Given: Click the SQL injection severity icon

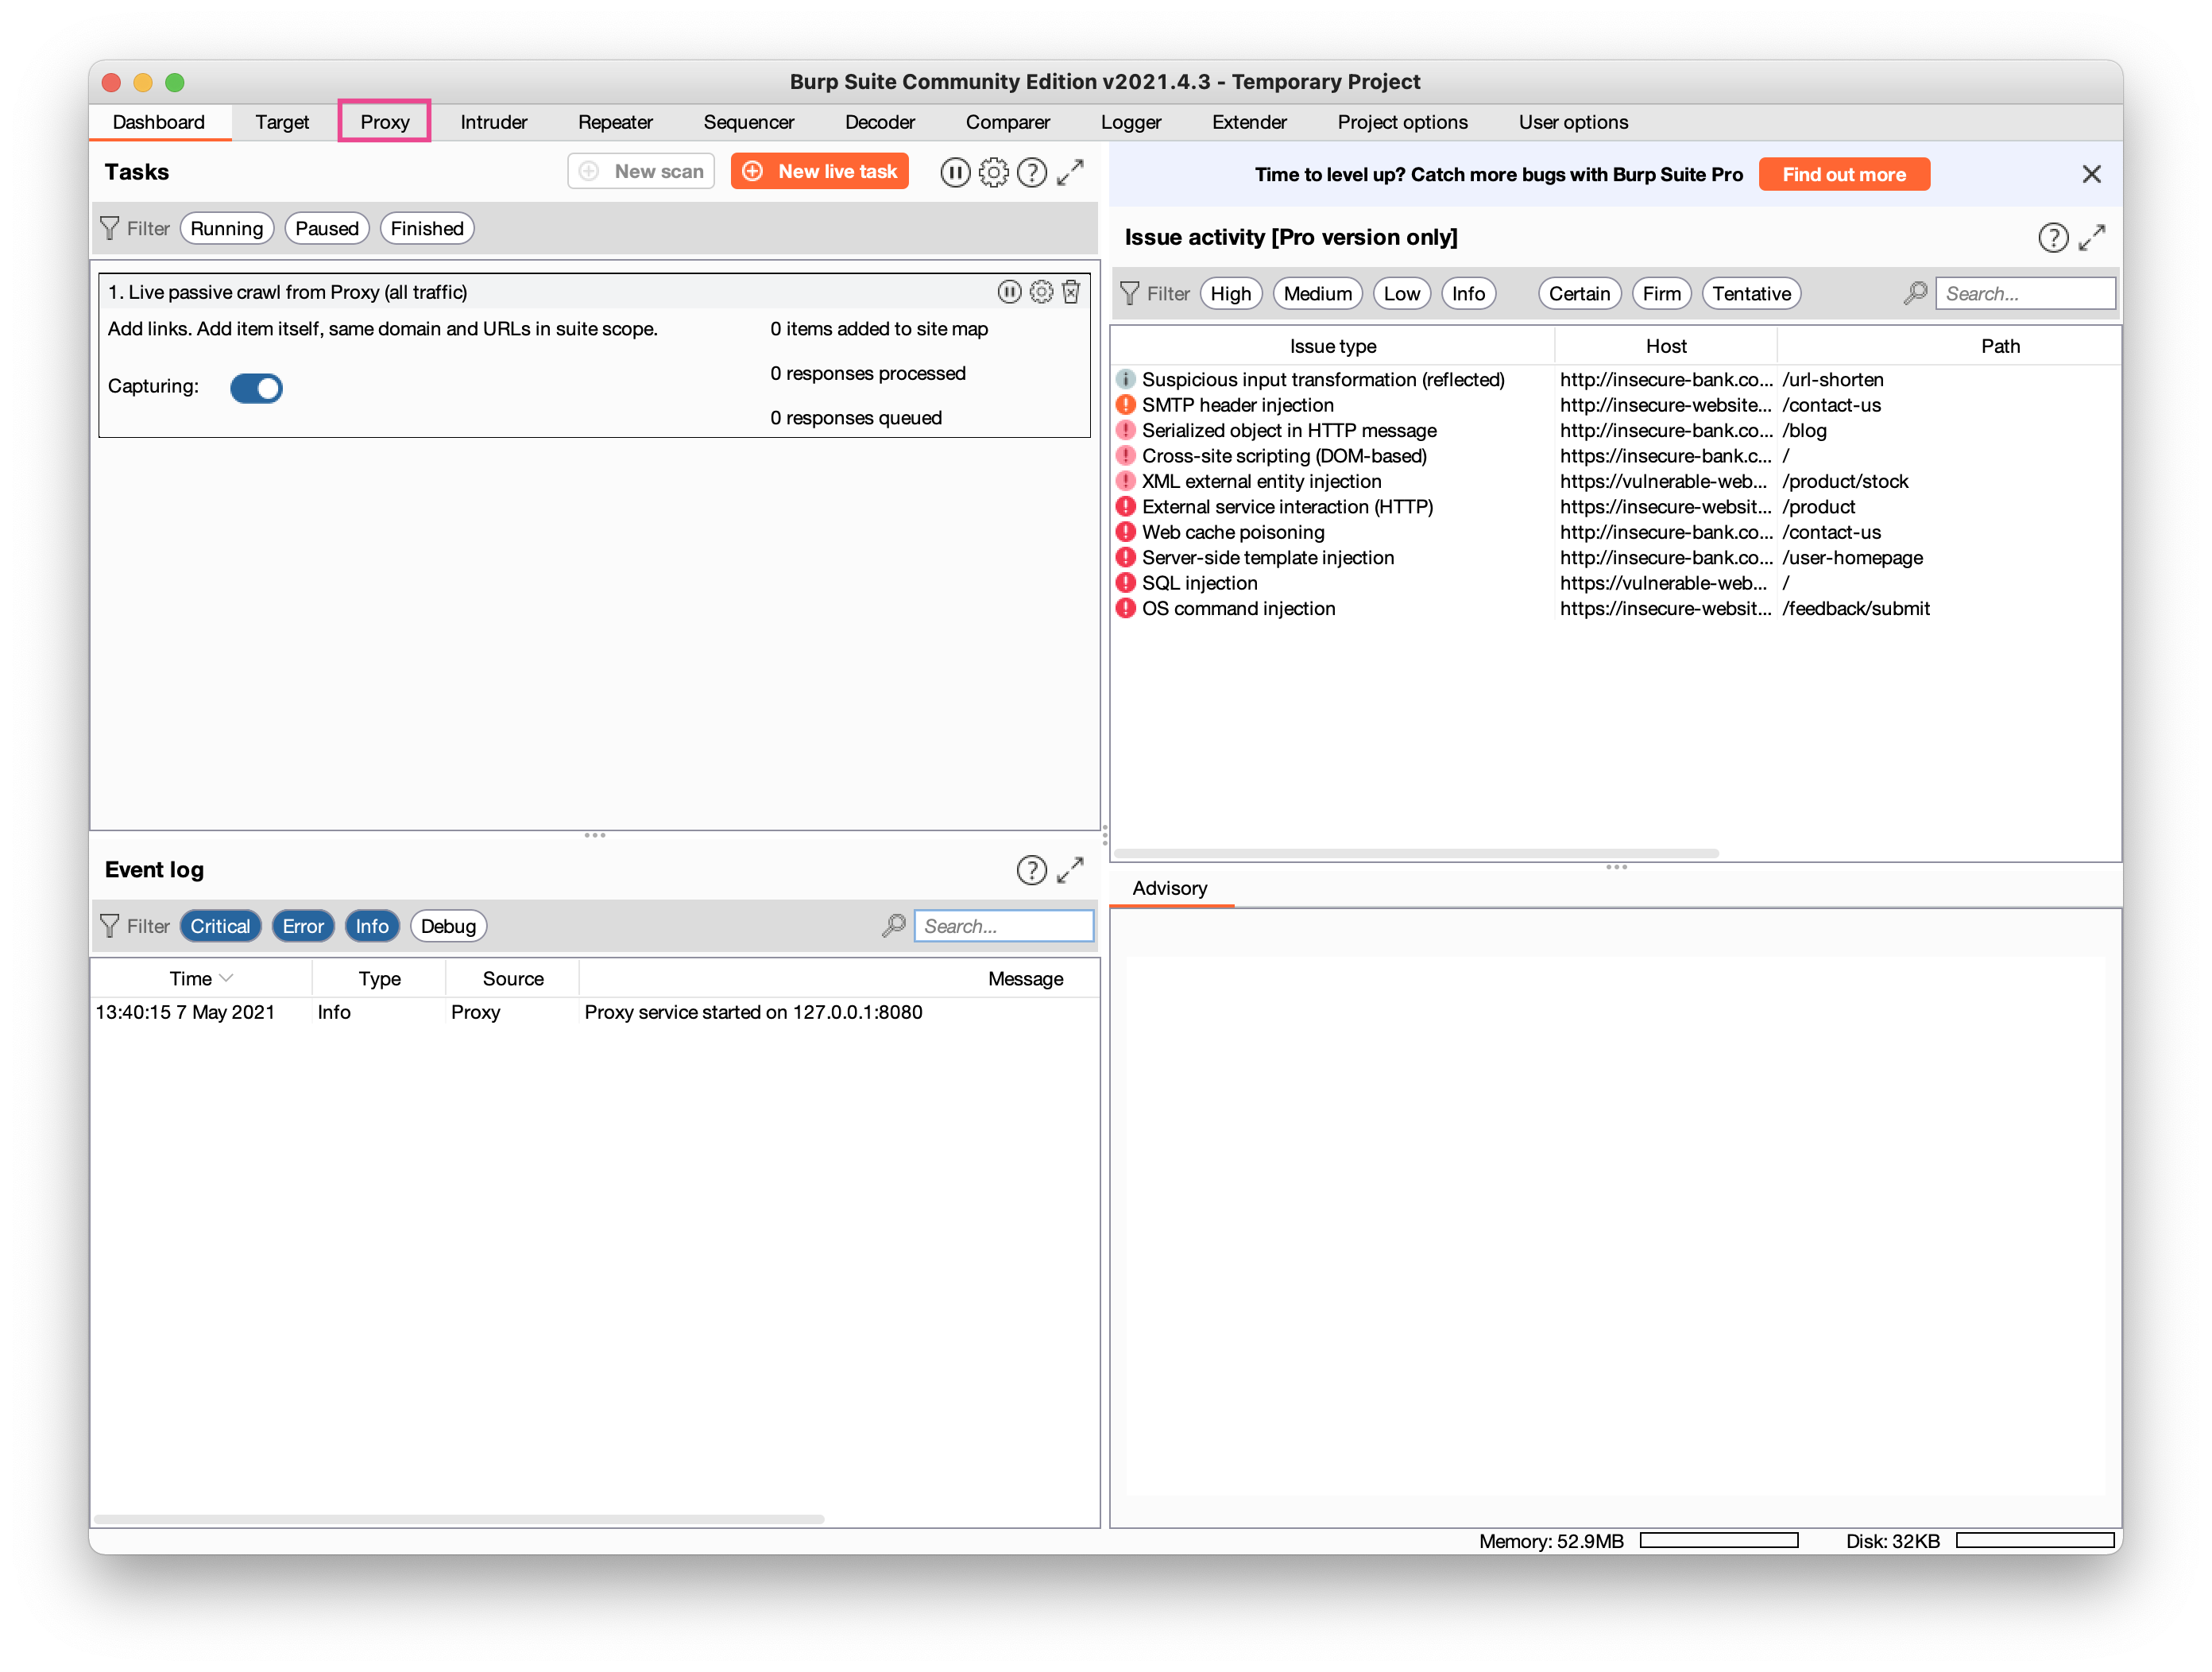Looking at the screenshot, I should tap(1126, 583).
